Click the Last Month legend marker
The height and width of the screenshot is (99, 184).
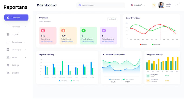click(x=110, y=80)
